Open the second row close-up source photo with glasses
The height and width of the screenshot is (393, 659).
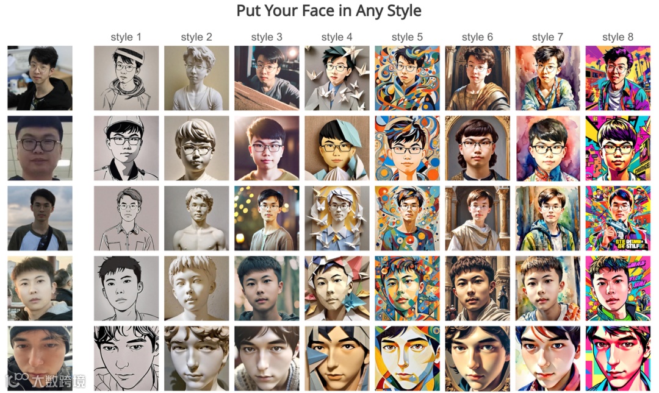point(40,148)
